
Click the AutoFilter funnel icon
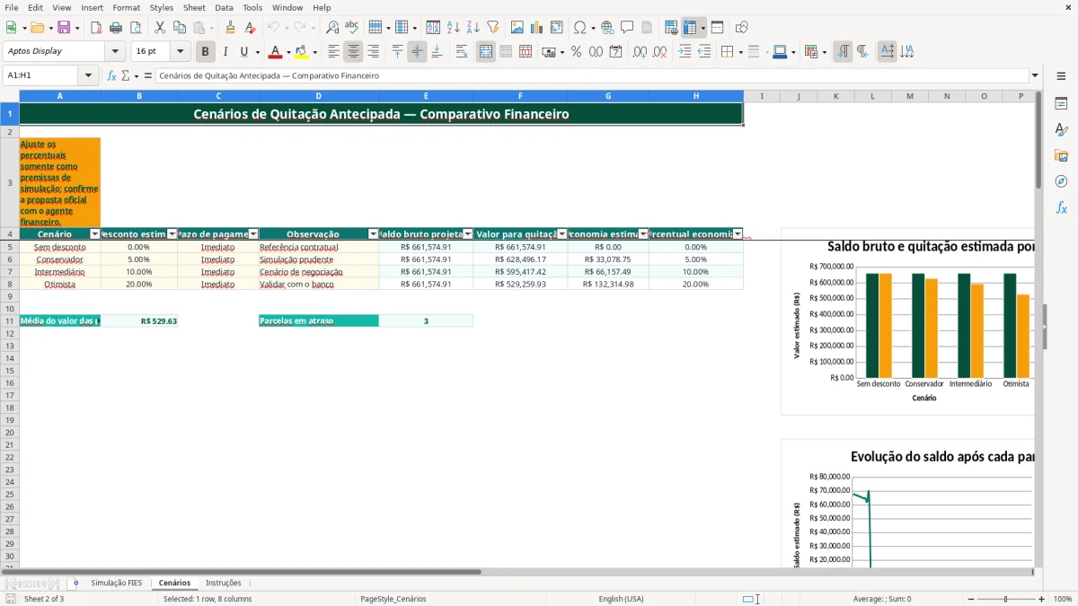(493, 28)
